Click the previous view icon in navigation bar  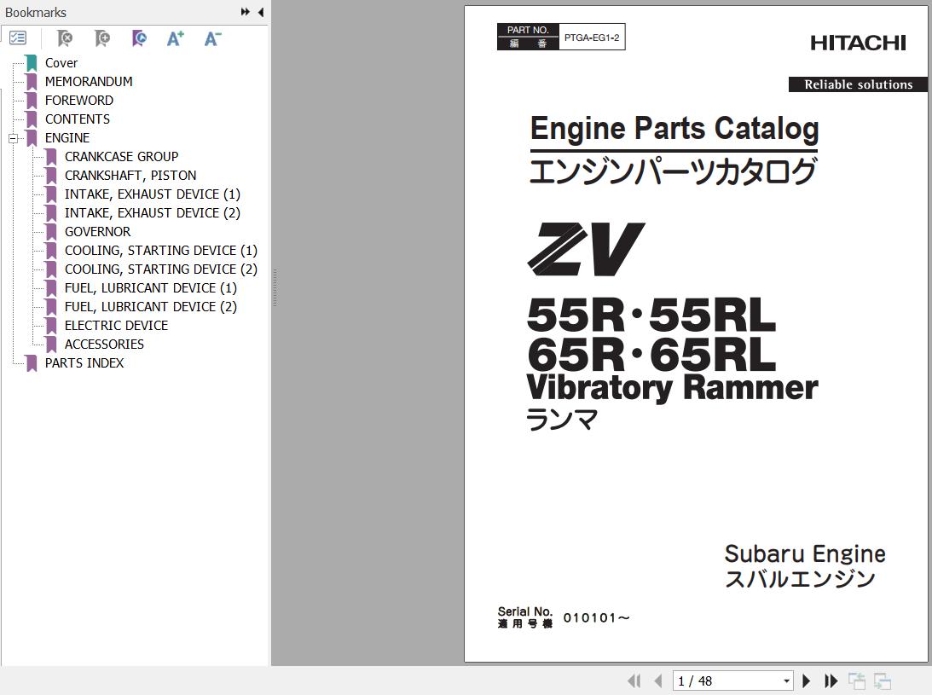tap(856, 681)
